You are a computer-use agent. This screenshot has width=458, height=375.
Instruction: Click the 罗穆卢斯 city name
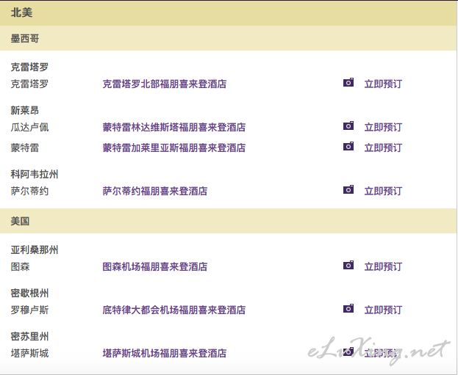point(29,310)
